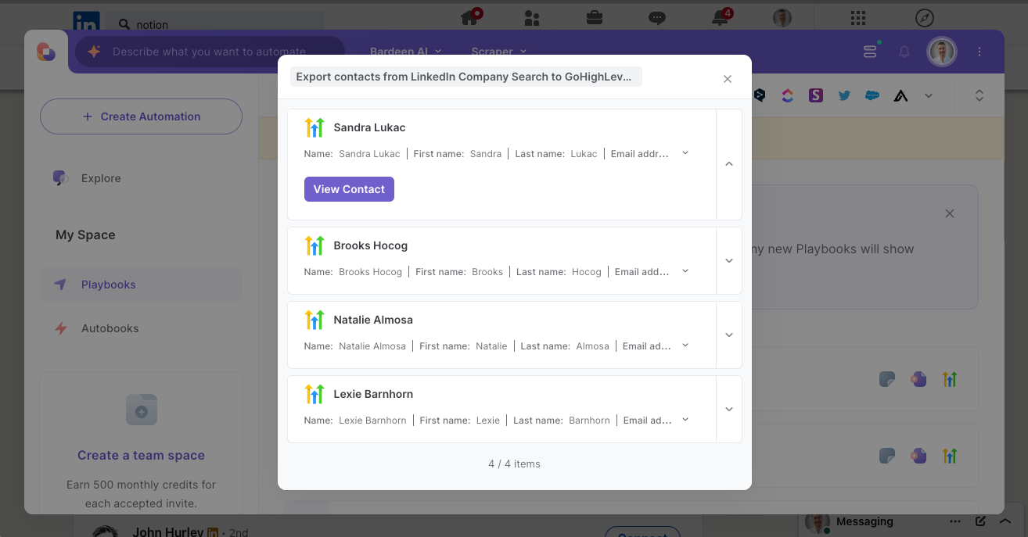
Task: Open the Bardeen AI dropdown
Action: click(x=406, y=52)
